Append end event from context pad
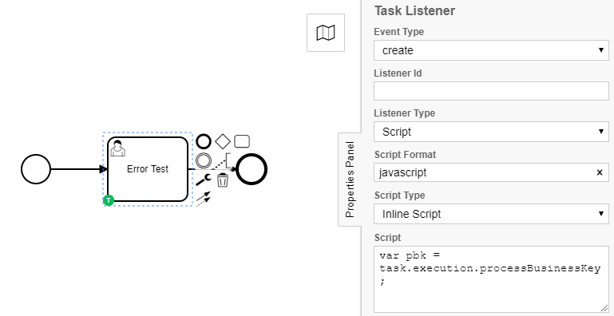Image resolution: width=614 pixels, height=316 pixels. coord(204,141)
